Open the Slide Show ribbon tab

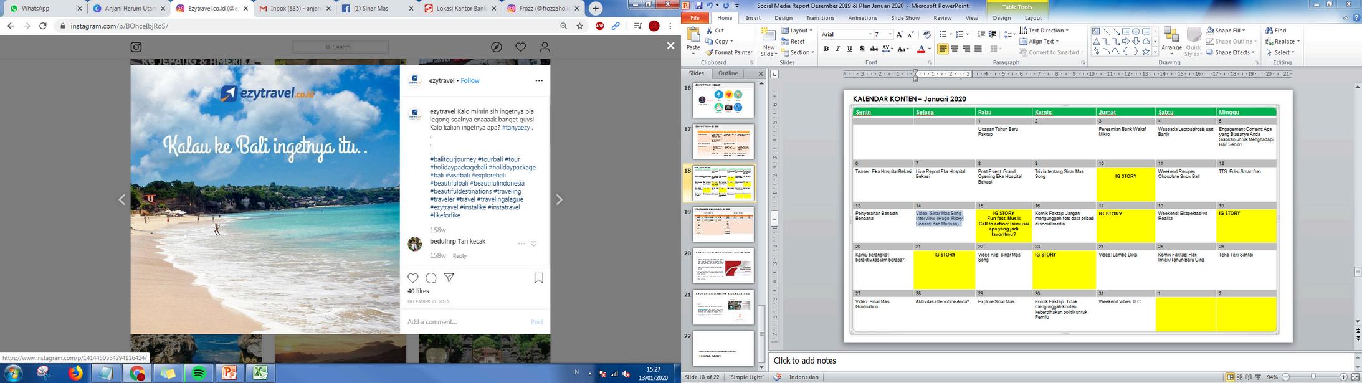pos(905,18)
